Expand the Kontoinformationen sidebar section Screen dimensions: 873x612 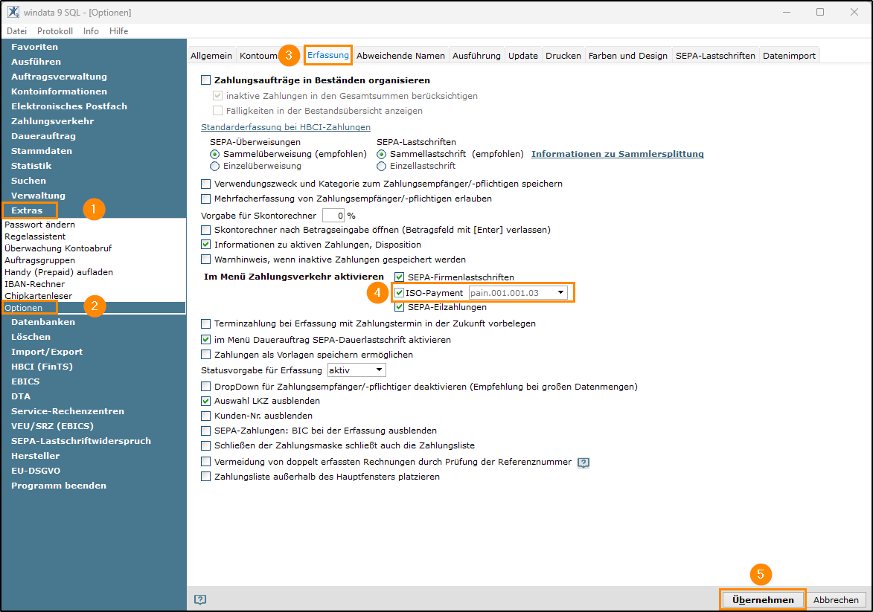click(x=59, y=91)
